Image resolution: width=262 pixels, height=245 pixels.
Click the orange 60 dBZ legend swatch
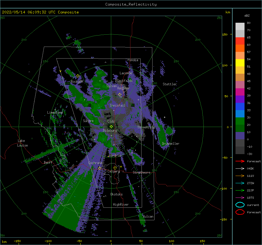[240, 48]
